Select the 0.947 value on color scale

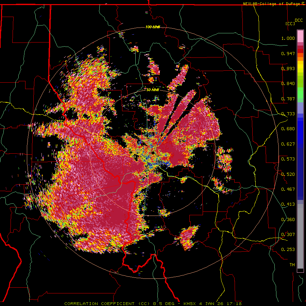pos(288,53)
